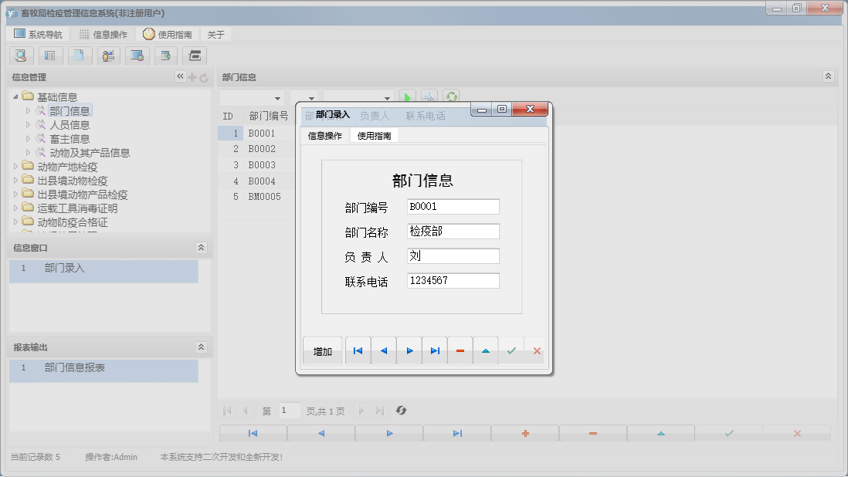Screen dimensions: 848x477
Task: Click the blue document toolbar icon
Action: click(80, 56)
